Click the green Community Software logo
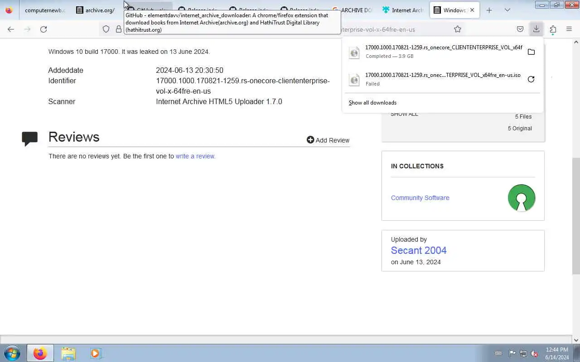Screen dimensions: 580x362 [x=522, y=198]
